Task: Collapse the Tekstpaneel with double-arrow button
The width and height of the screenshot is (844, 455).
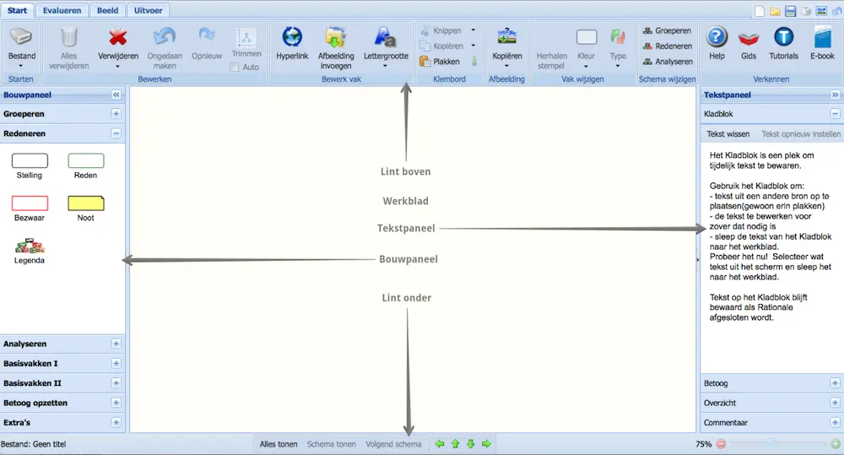Action: coord(835,95)
